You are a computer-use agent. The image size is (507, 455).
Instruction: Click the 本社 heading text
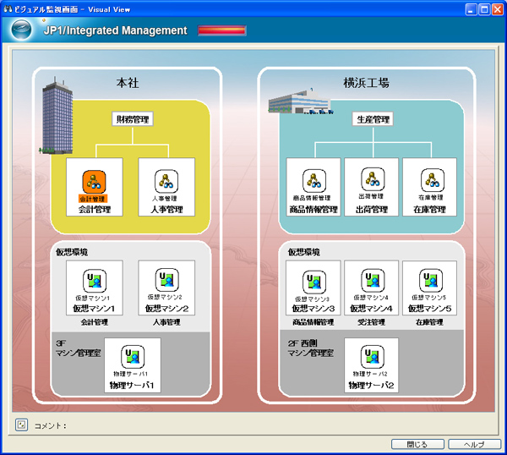pyautogui.click(x=128, y=83)
